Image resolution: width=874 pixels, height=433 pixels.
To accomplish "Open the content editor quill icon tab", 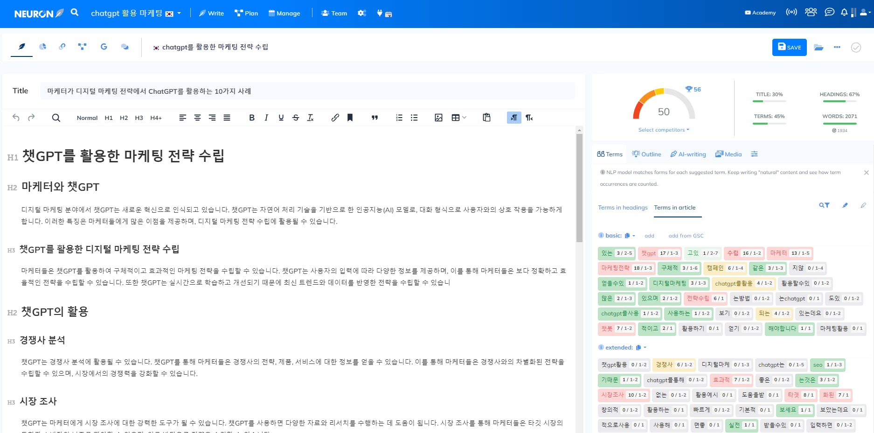I will [22, 47].
